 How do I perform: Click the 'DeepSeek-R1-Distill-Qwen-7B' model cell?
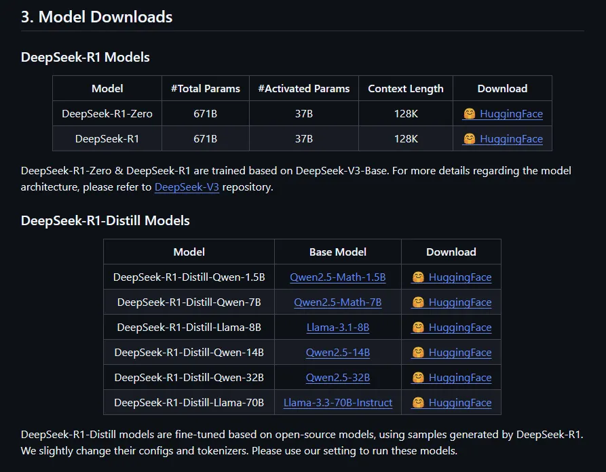click(189, 302)
